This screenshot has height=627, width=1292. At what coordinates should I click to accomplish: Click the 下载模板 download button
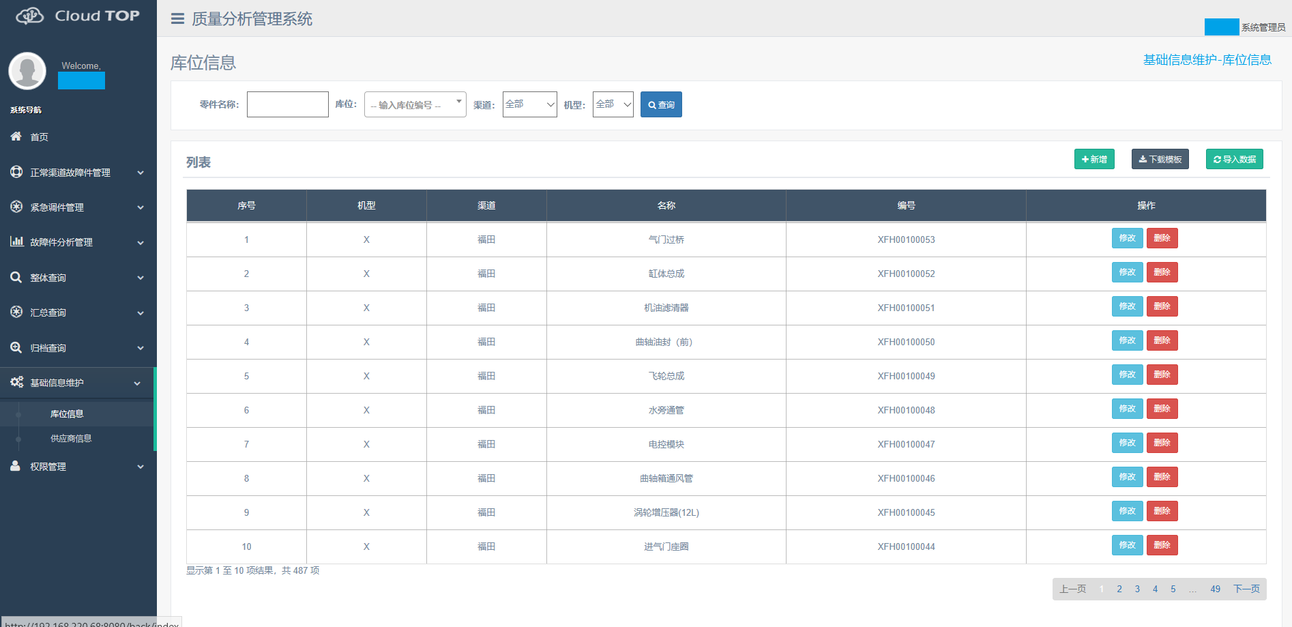tap(1160, 159)
